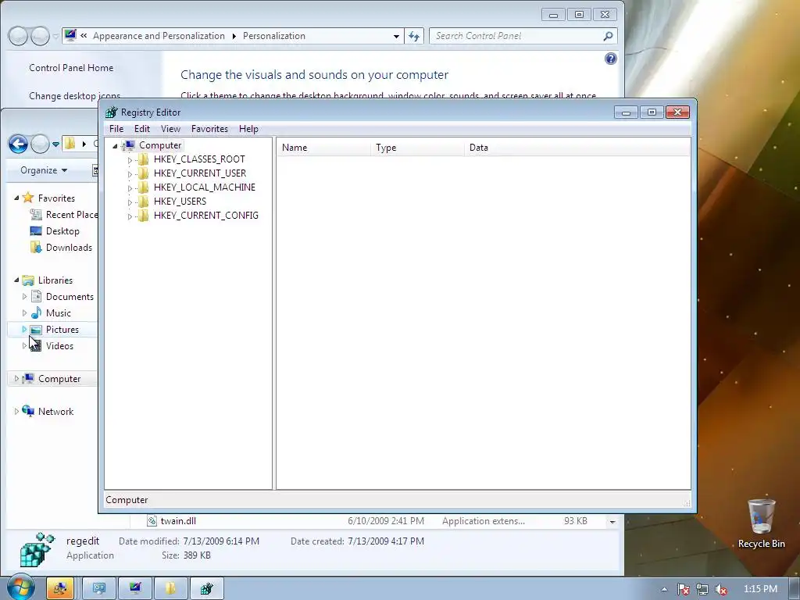Click the first pinned taskbar program icon
Screen dimensions: 800x600
coord(60,588)
